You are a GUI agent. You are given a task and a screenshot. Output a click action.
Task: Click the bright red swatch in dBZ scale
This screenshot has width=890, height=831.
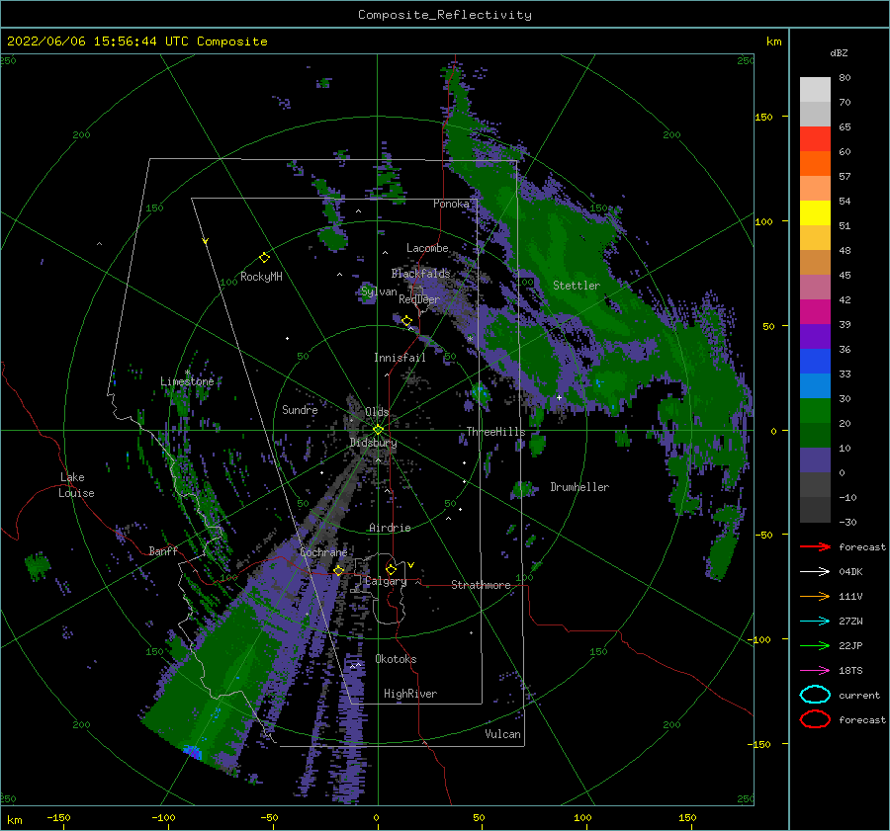815,138
